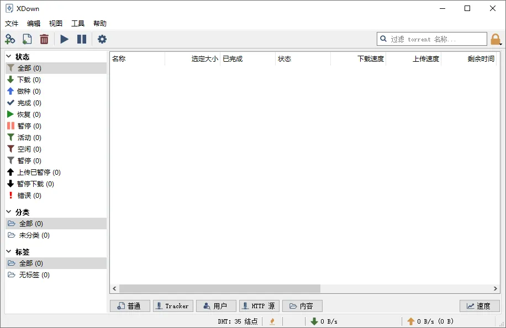Open the 视图 menu
This screenshot has height=328, width=506.
55,23
